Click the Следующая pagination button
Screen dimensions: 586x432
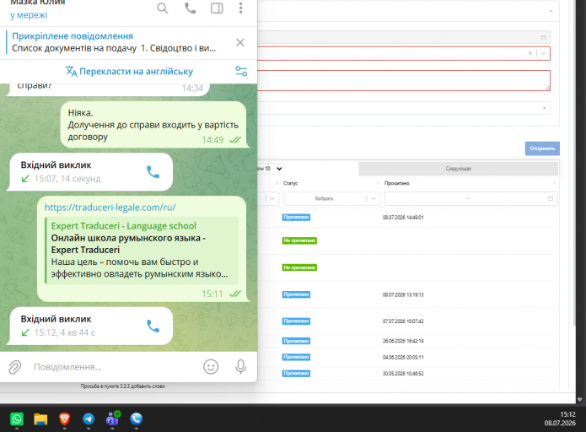[x=458, y=169]
